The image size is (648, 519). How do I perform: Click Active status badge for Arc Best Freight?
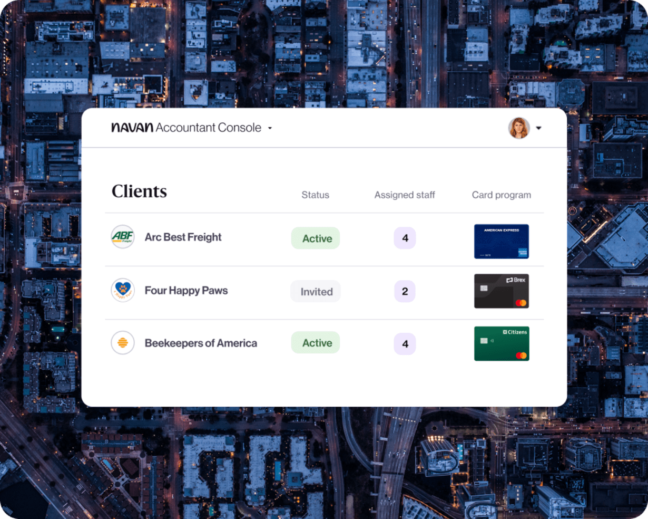pos(316,238)
